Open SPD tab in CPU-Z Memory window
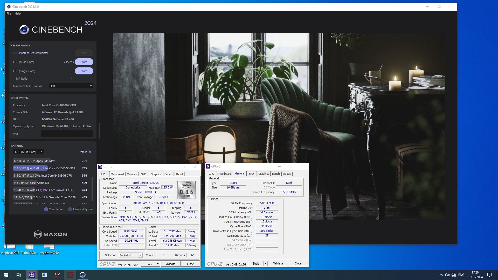498x280 pixels. click(251, 174)
